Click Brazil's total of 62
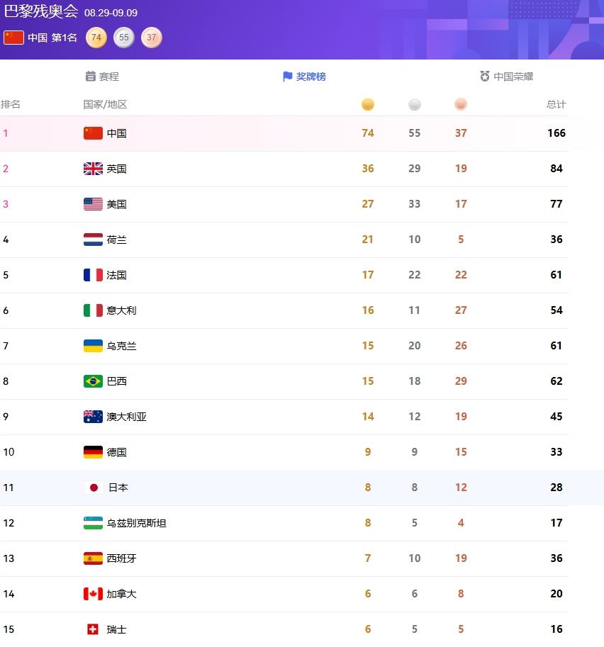 click(557, 381)
